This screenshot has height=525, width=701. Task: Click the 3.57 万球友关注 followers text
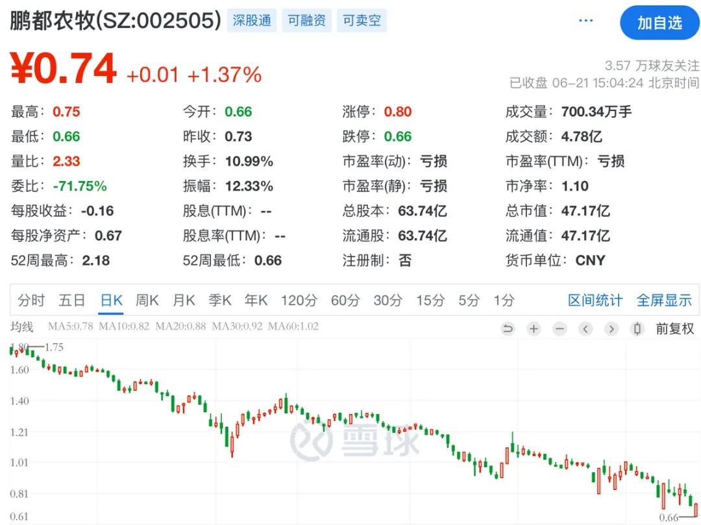pos(652,66)
